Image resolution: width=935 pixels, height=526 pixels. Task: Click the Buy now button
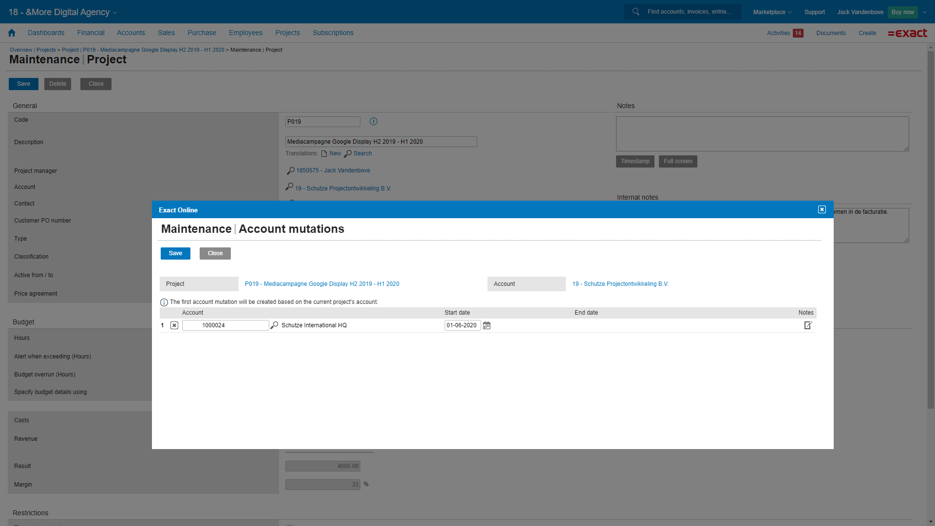pyautogui.click(x=902, y=12)
